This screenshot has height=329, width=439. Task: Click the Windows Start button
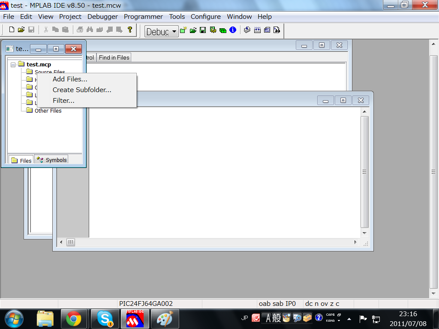[14, 319]
